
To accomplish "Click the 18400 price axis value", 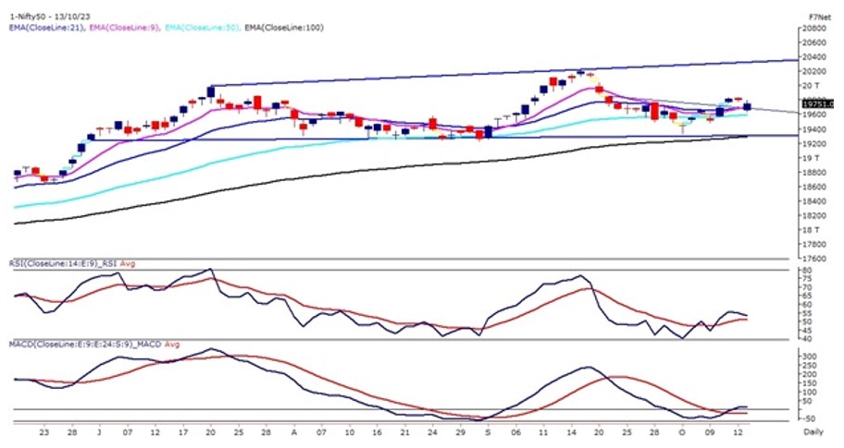I will [x=815, y=201].
